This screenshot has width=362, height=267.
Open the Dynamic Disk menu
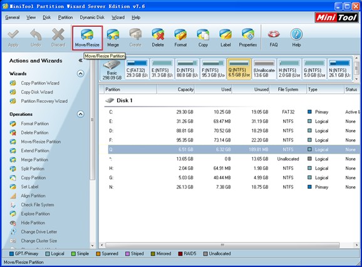92,18
